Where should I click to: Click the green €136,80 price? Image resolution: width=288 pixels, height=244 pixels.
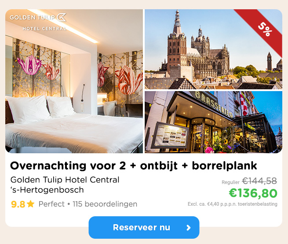click(x=253, y=193)
